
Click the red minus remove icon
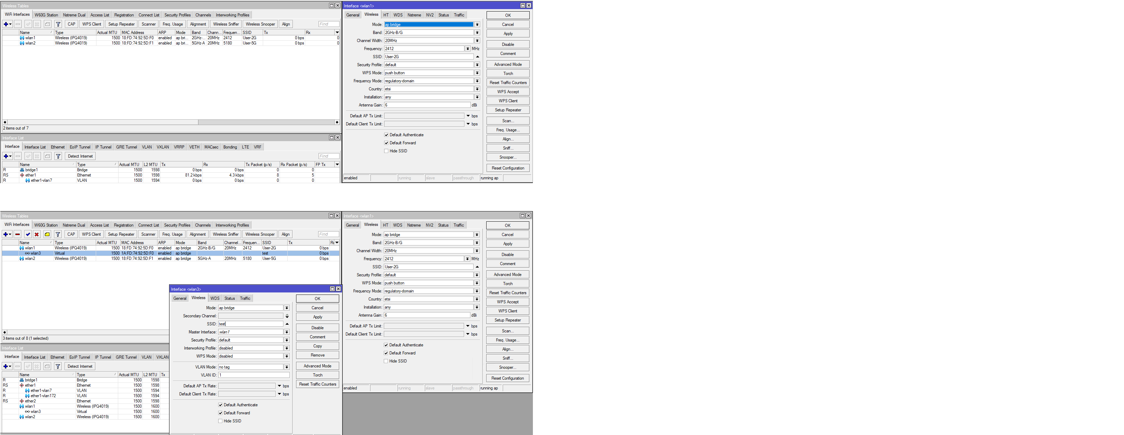click(x=18, y=234)
